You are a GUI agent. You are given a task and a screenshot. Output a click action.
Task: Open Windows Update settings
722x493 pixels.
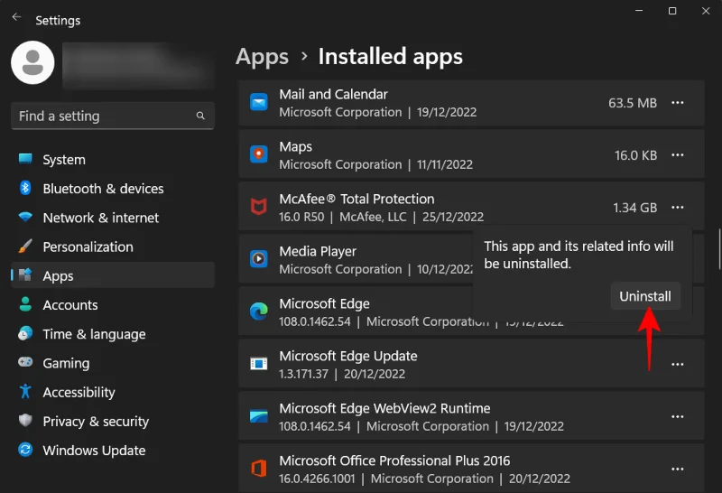tap(113, 451)
